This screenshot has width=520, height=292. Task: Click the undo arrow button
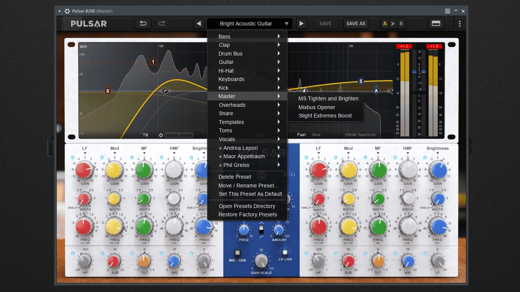click(x=143, y=24)
